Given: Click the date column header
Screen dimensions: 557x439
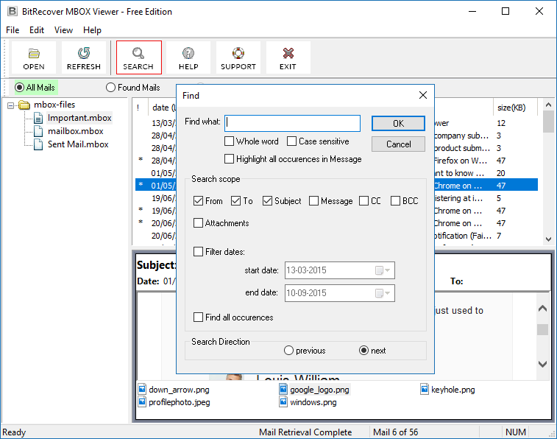Looking at the screenshot, I should pos(164,108).
